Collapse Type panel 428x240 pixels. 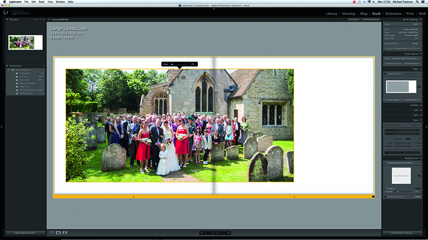(x=421, y=120)
